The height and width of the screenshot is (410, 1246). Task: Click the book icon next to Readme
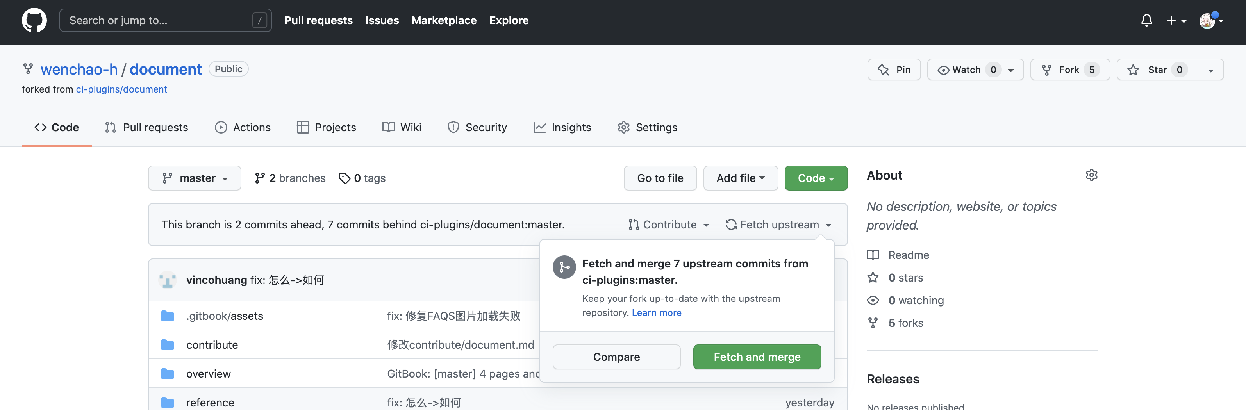point(873,255)
